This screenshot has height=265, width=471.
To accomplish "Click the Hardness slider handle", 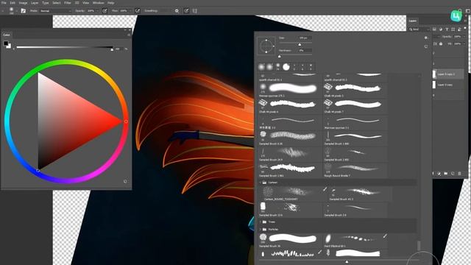I will click(280, 56).
